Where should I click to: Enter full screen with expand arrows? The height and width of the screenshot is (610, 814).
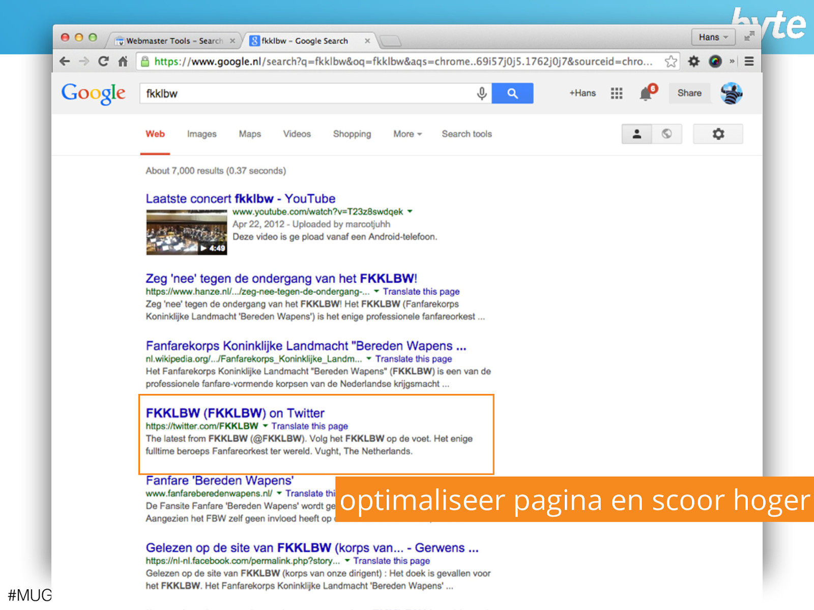point(749,37)
